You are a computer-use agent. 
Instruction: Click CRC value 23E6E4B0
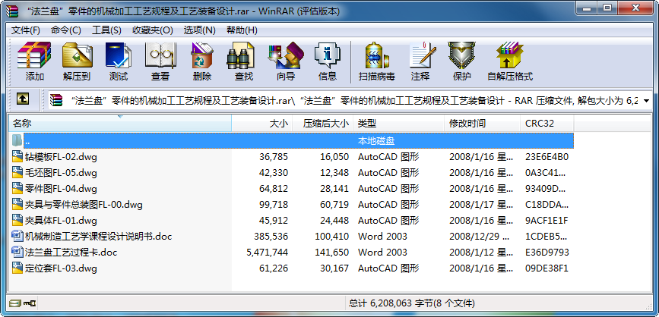point(547,157)
